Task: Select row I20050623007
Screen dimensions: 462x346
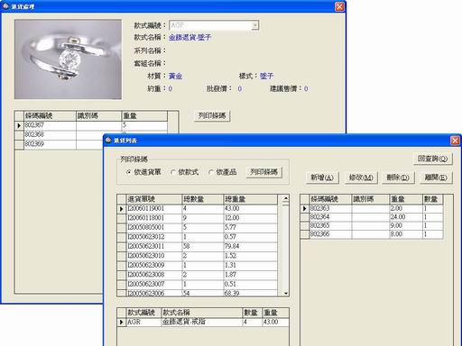Action: click(x=197, y=284)
